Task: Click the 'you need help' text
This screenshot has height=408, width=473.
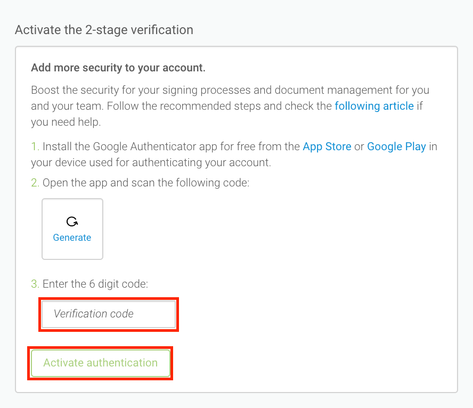Action: pyautogui.click(x=66, y=122)
